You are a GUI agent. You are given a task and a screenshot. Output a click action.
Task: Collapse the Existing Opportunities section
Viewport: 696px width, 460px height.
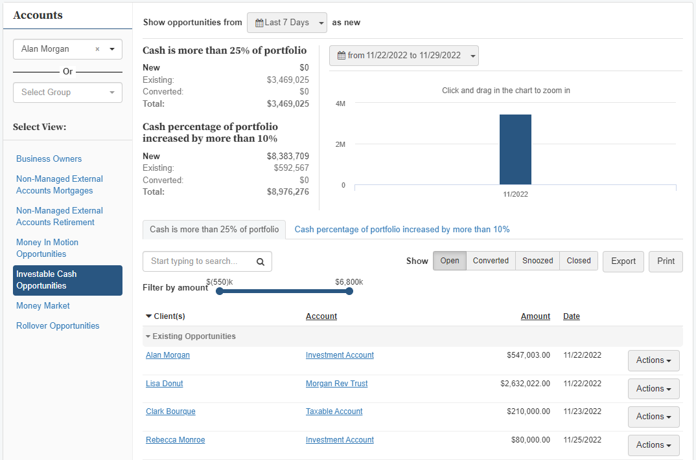click(x=148, y=336)
